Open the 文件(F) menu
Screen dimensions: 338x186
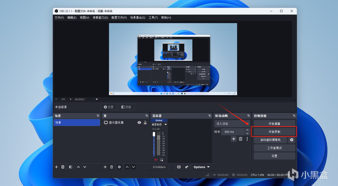(x=59, y=18)
